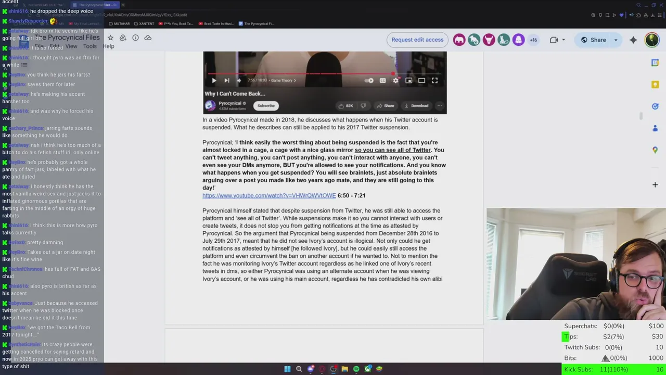666x375 pixels.
Task: Open the Windows Start menu
Action: tap(287, 369)
